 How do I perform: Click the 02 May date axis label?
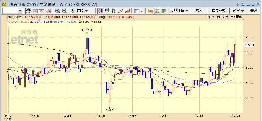[132, 116]
